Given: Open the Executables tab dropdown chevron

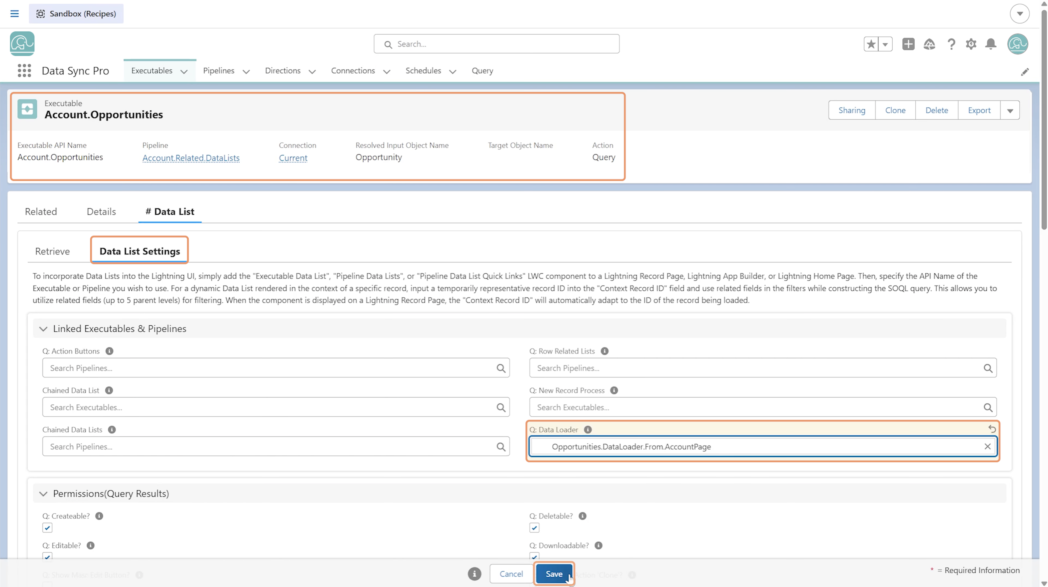Looking at the screenshot, I should (184, 71).
